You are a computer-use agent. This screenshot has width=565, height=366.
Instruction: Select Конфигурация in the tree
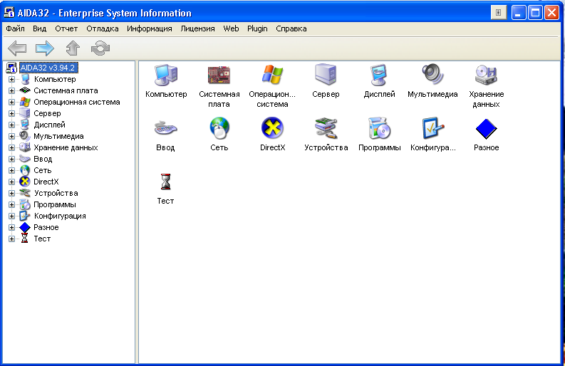pos(60,216)
